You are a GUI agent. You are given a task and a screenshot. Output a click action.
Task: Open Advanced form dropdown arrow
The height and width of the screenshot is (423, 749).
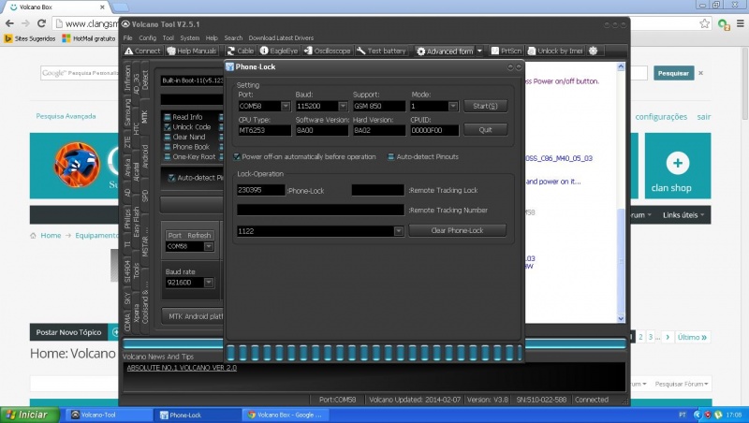pyautogui.click(x=479, y=51)
